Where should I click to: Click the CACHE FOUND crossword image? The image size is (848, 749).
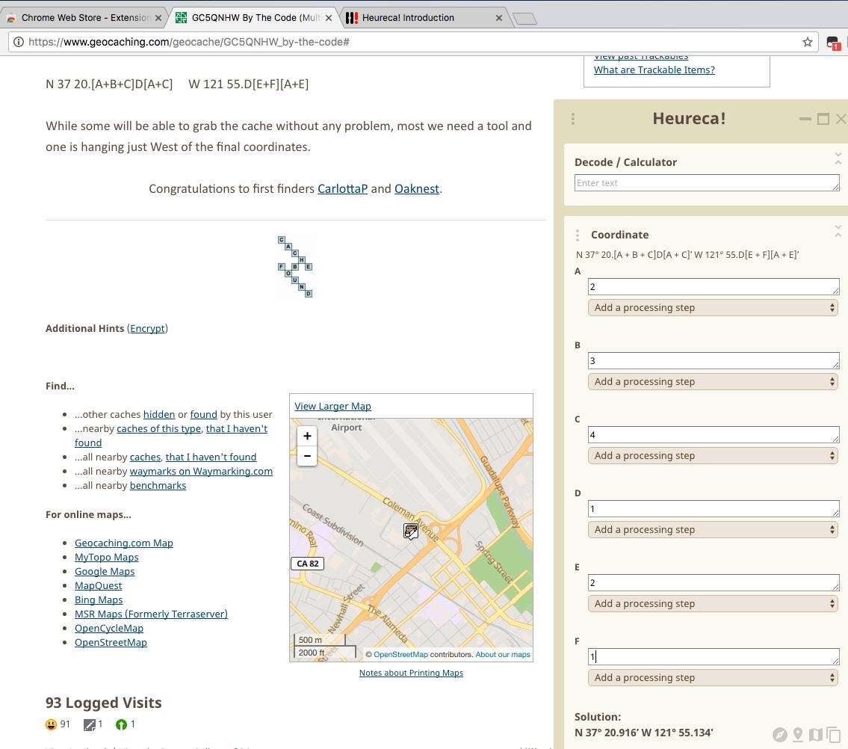[295, 267]
